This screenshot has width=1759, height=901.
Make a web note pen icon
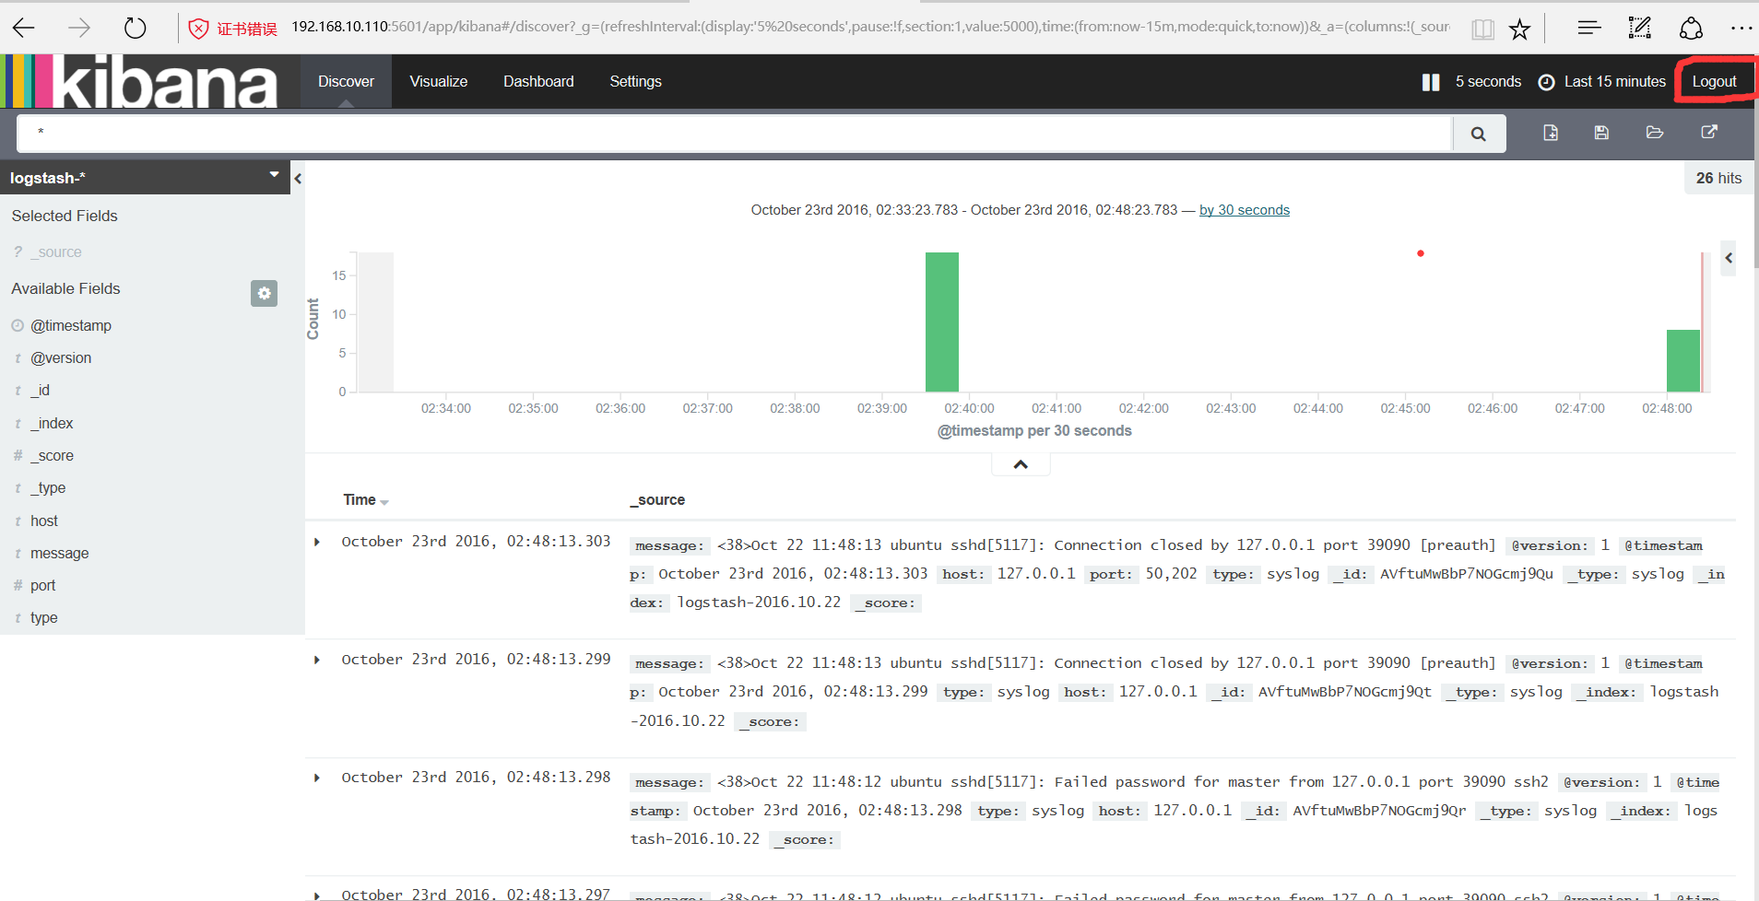point(1640,28)
